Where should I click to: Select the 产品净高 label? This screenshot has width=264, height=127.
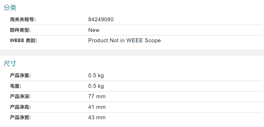tap(20, 107)
